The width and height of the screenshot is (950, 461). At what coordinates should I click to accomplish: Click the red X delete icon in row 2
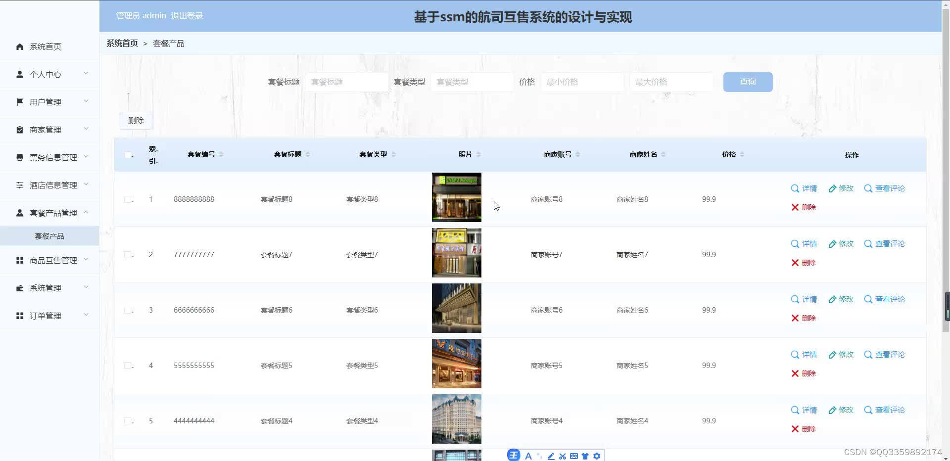(795, 263)
